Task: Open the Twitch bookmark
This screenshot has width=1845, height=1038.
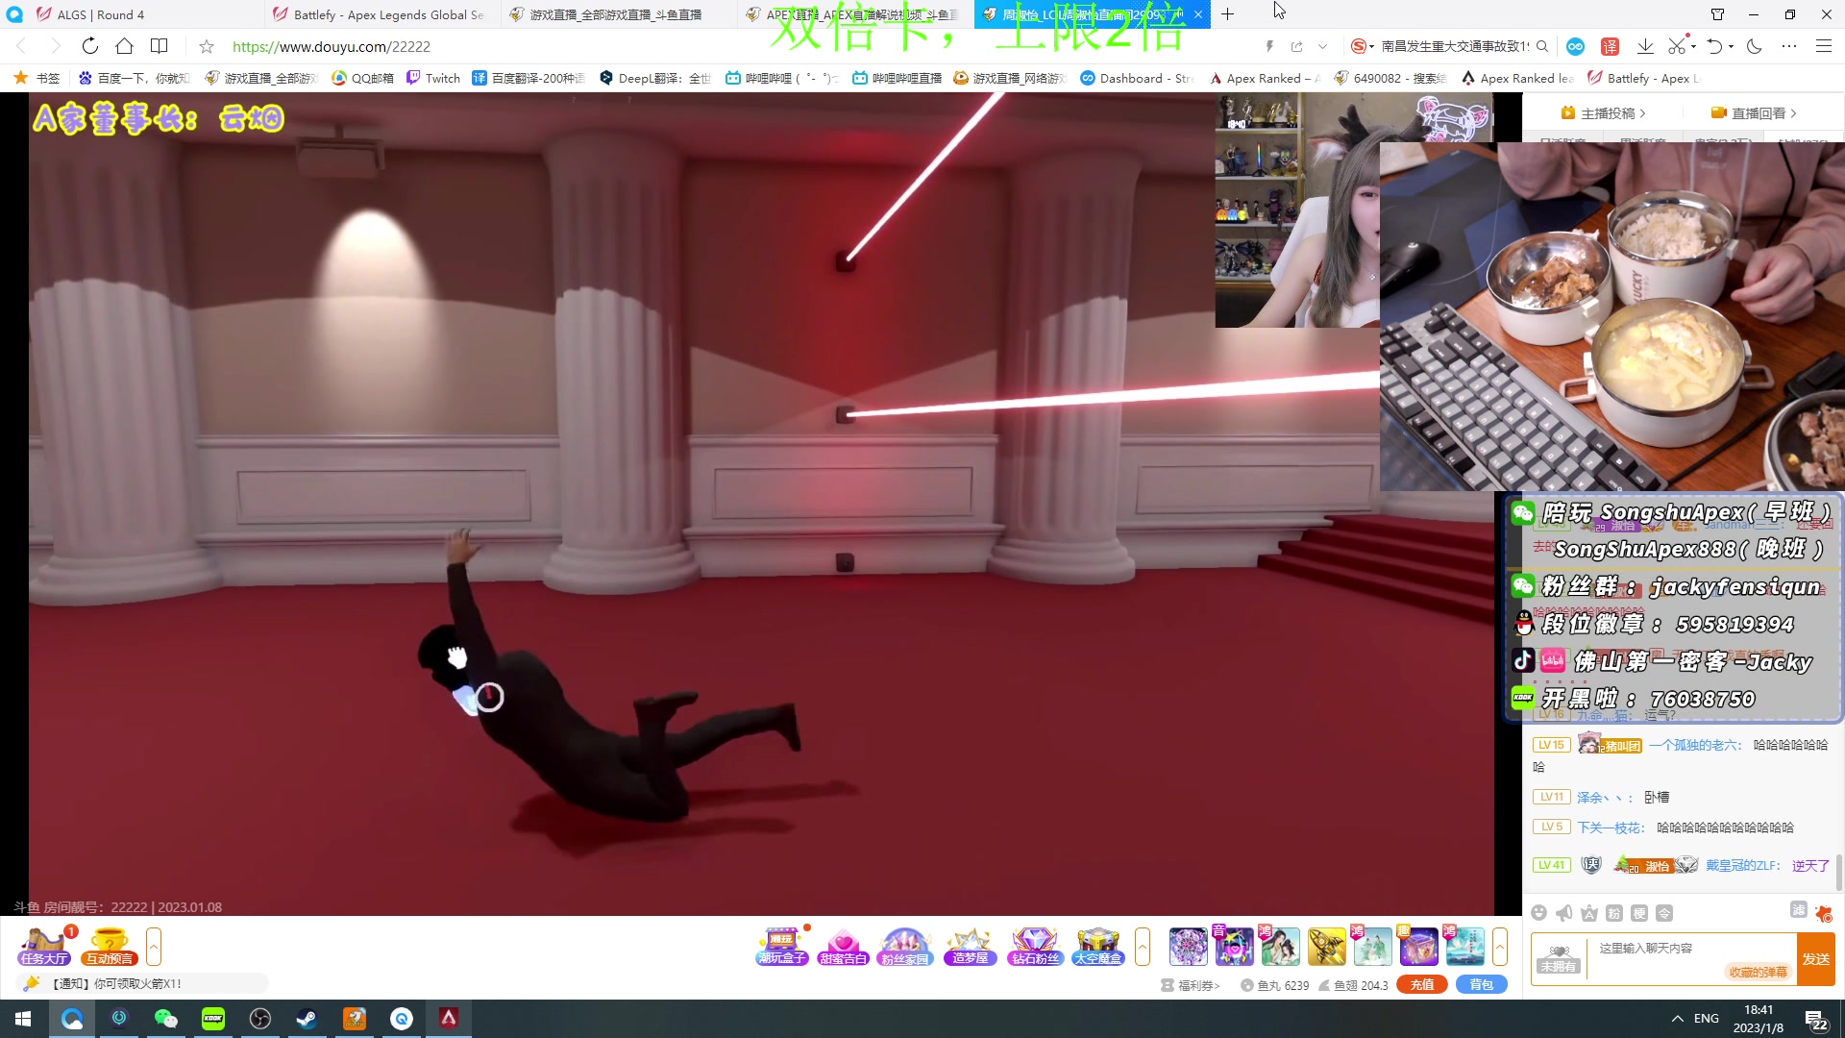Action: click(x=433, y=78)
